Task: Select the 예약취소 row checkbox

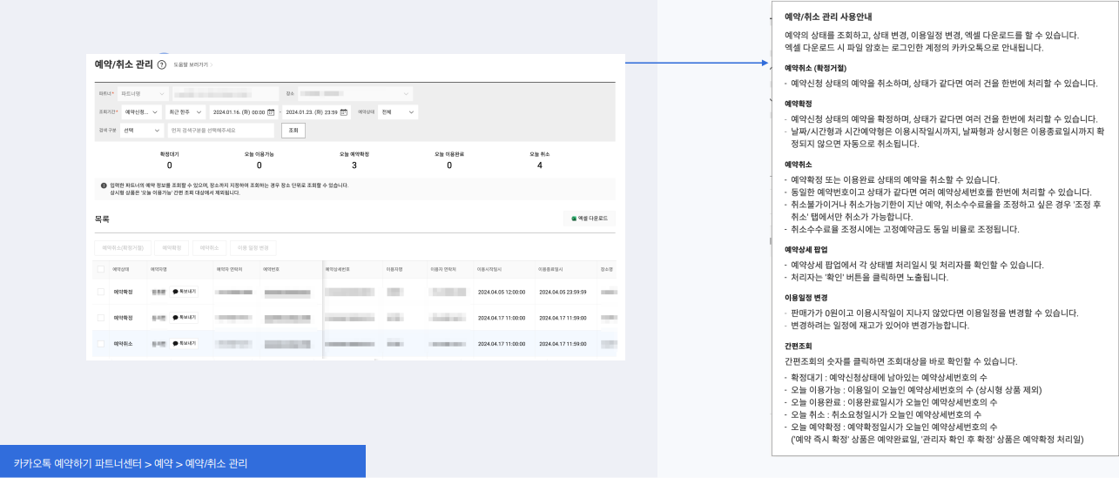Action: 101,344
